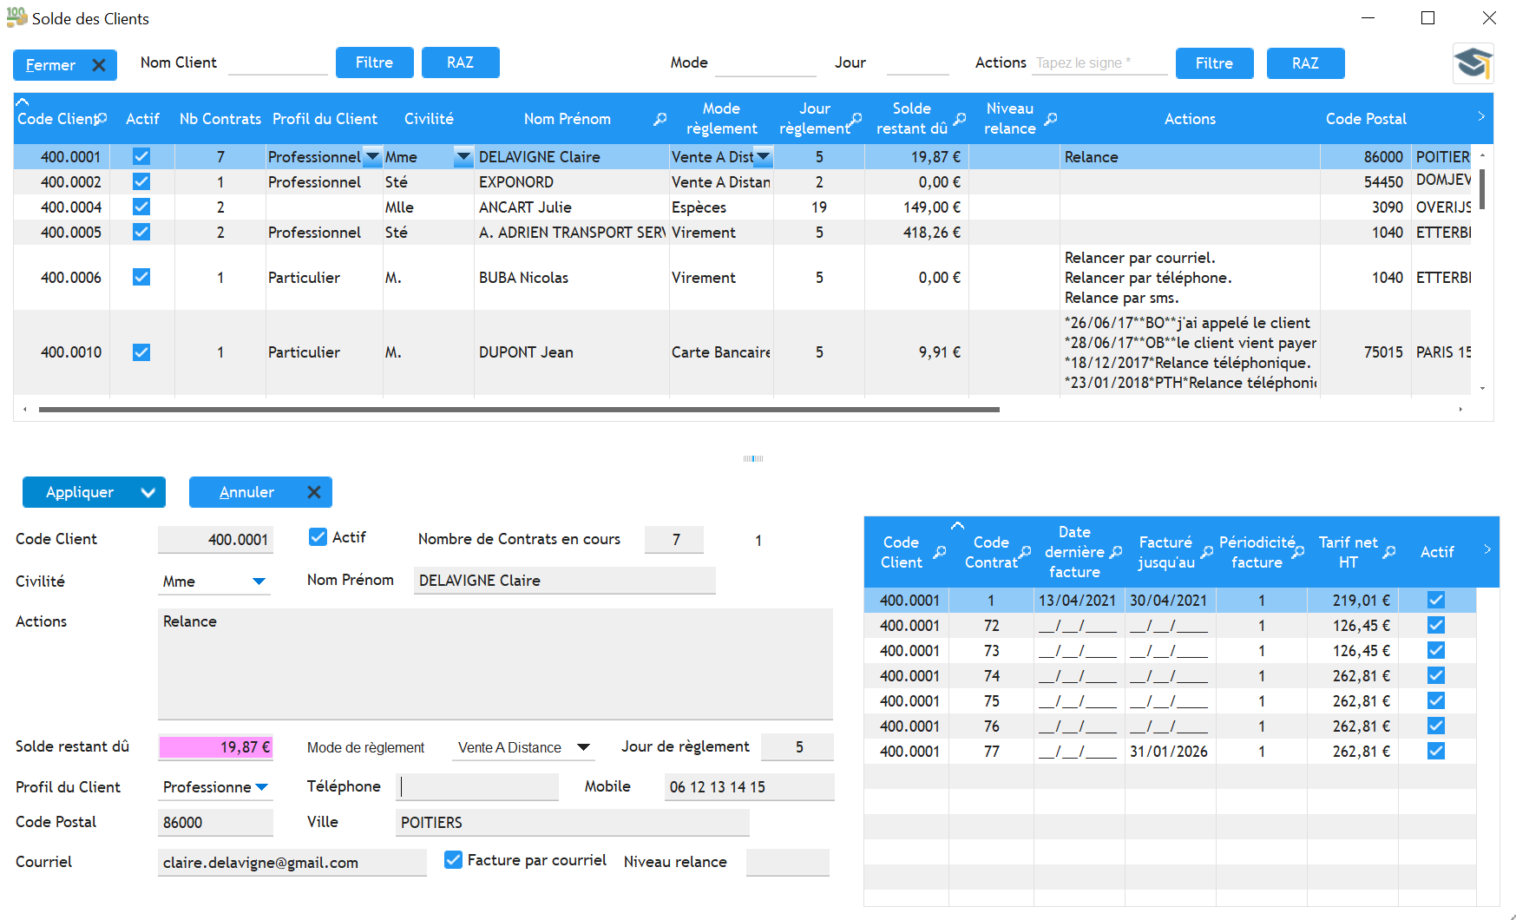Click the Code Client magnifier in the clients table
Image resolution: width=1516 pixels, height=920 pixels.
[102, 118]
